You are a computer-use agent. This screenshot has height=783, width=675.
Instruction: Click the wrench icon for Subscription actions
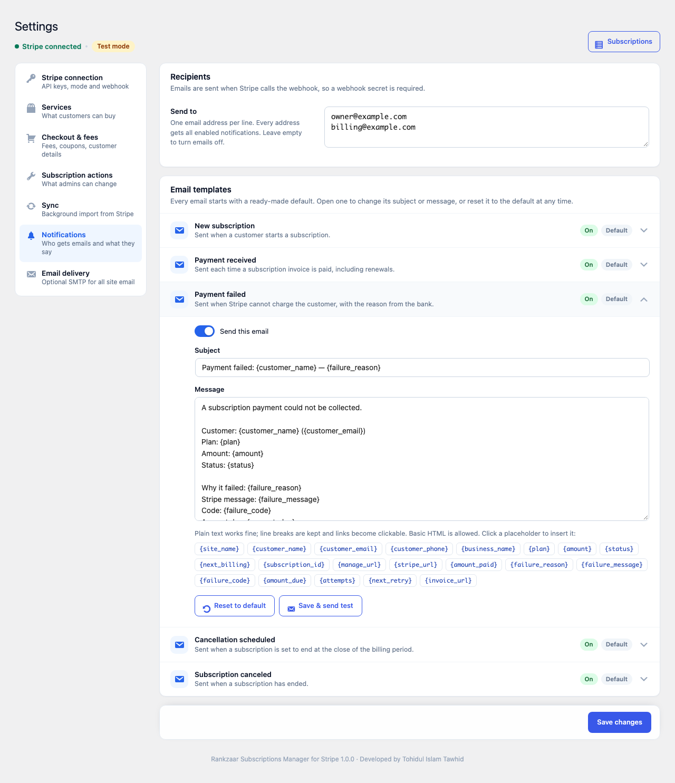coord(31,176)
